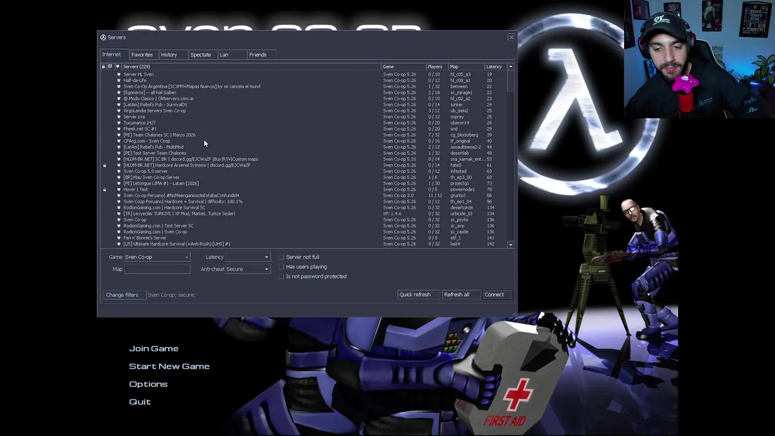Click the shield icon beside CPArg.com - Sven Coop
This screenshot has width=775, height=436.
[x=119, y=141]
